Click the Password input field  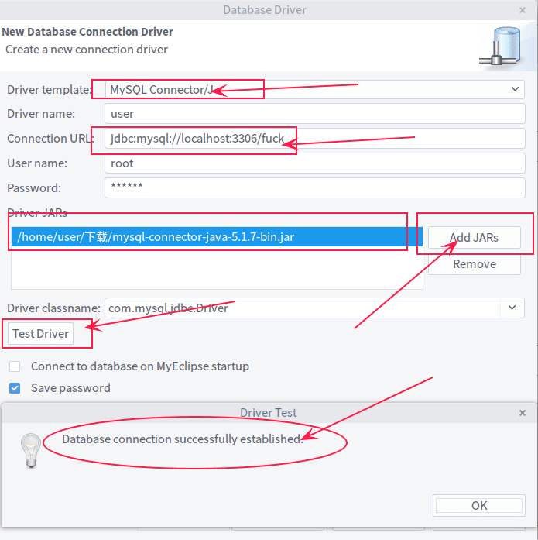click(314, 187)
